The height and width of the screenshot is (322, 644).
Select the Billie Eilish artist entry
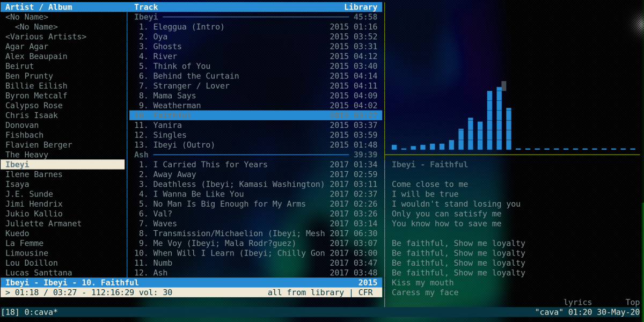[36, 86]
